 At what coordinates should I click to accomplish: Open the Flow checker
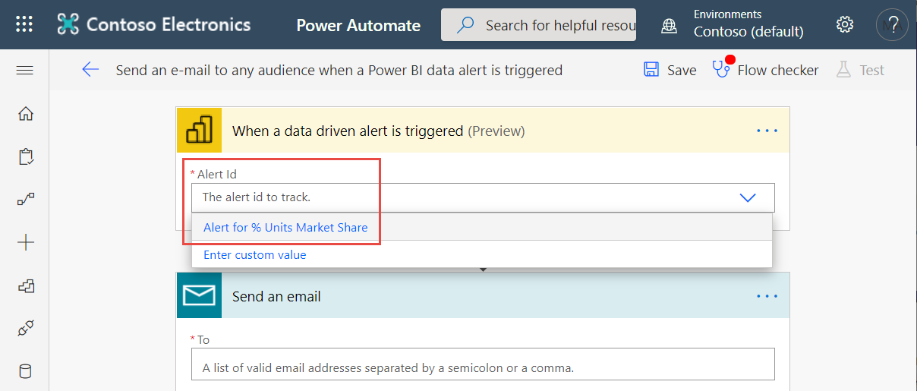765,70
